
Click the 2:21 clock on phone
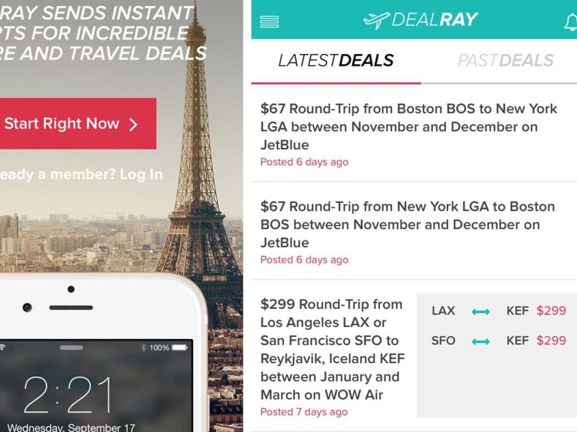68,396
